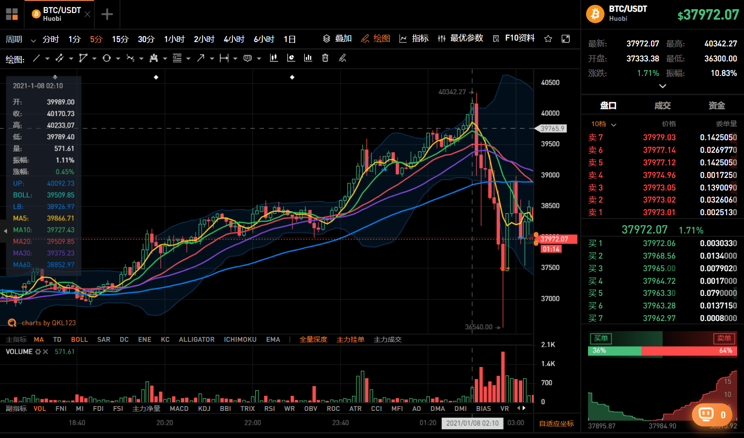Open fullscreen chart view icon
The image size is (744, 438).
click(565, 39)
